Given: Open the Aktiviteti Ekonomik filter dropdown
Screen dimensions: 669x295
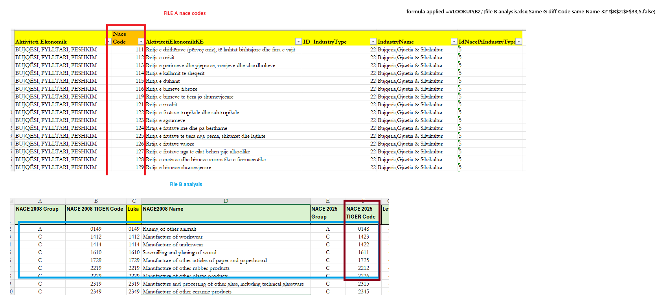Looking at the screenshot, I should (108, 42).
